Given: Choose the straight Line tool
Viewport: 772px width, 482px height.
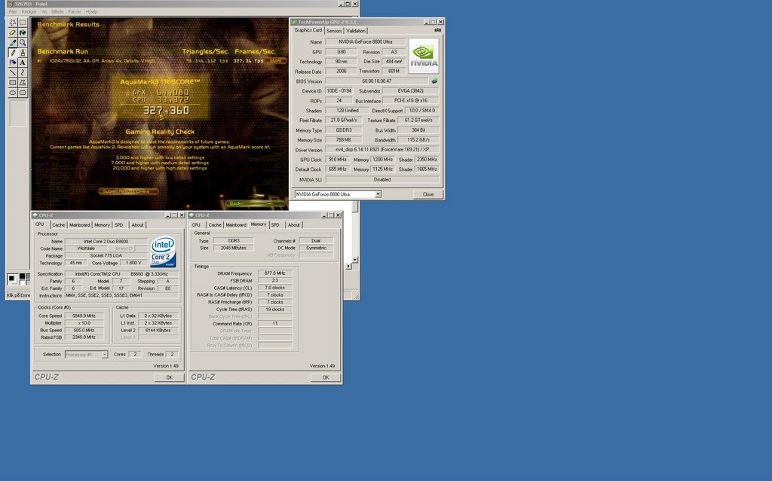Looking at the screenshot, I should pyautogui.click(x=13, y=73).
